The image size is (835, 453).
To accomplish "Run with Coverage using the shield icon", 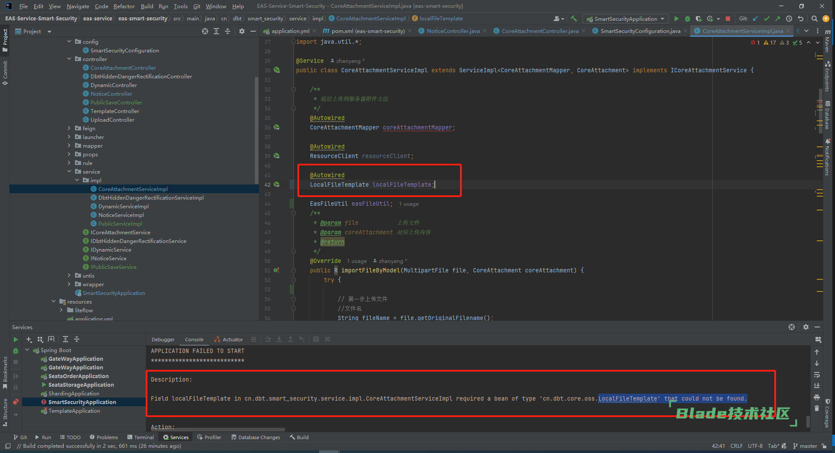I will pyautogui.click(x=698, y=19).
